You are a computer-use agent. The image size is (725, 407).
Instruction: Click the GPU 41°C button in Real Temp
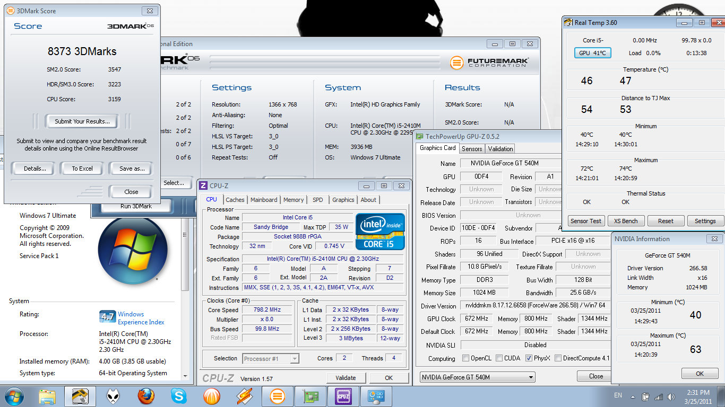coord(592,53)
